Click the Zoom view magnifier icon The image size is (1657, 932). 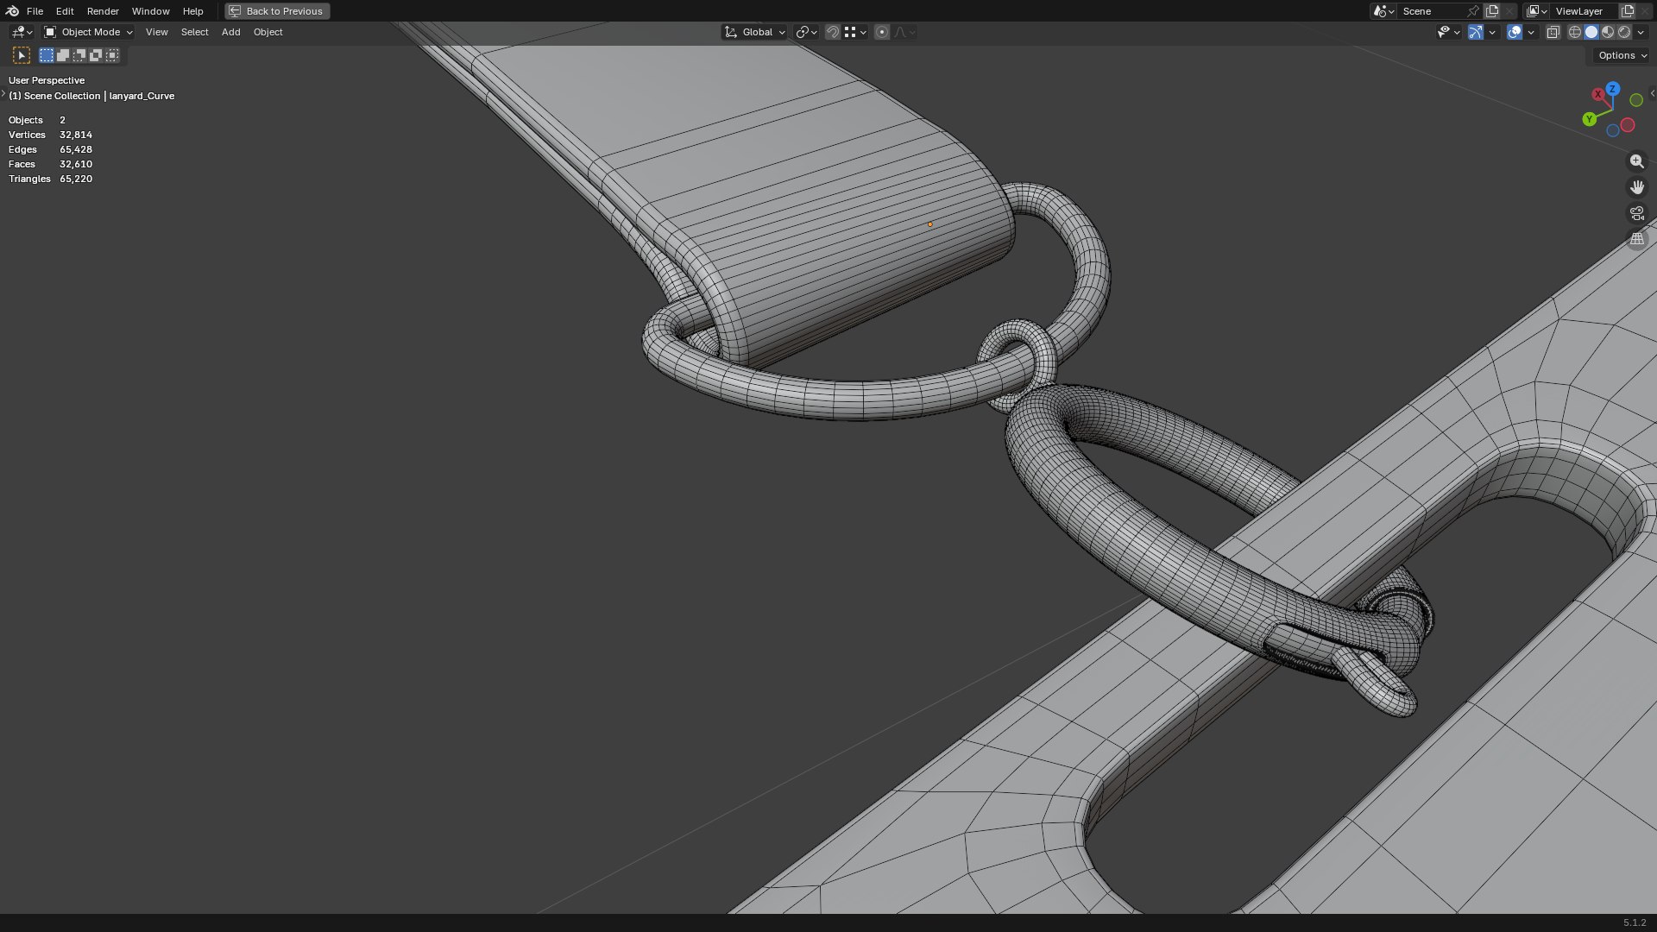[x=1637, y=161]
